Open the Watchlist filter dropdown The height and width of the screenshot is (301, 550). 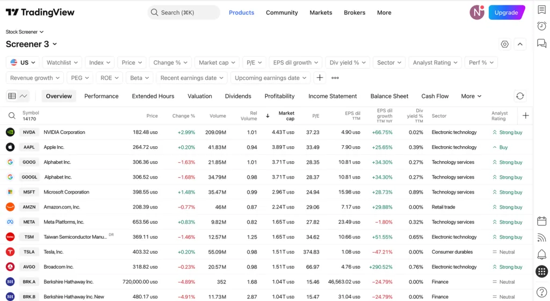tap(62, 62)
